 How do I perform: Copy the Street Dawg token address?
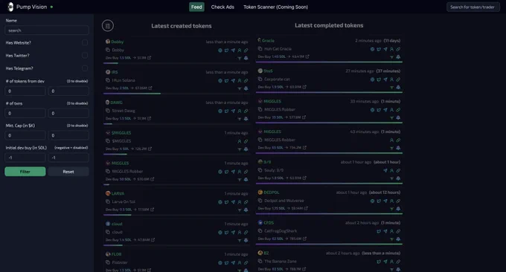click(x=108, y=111)
